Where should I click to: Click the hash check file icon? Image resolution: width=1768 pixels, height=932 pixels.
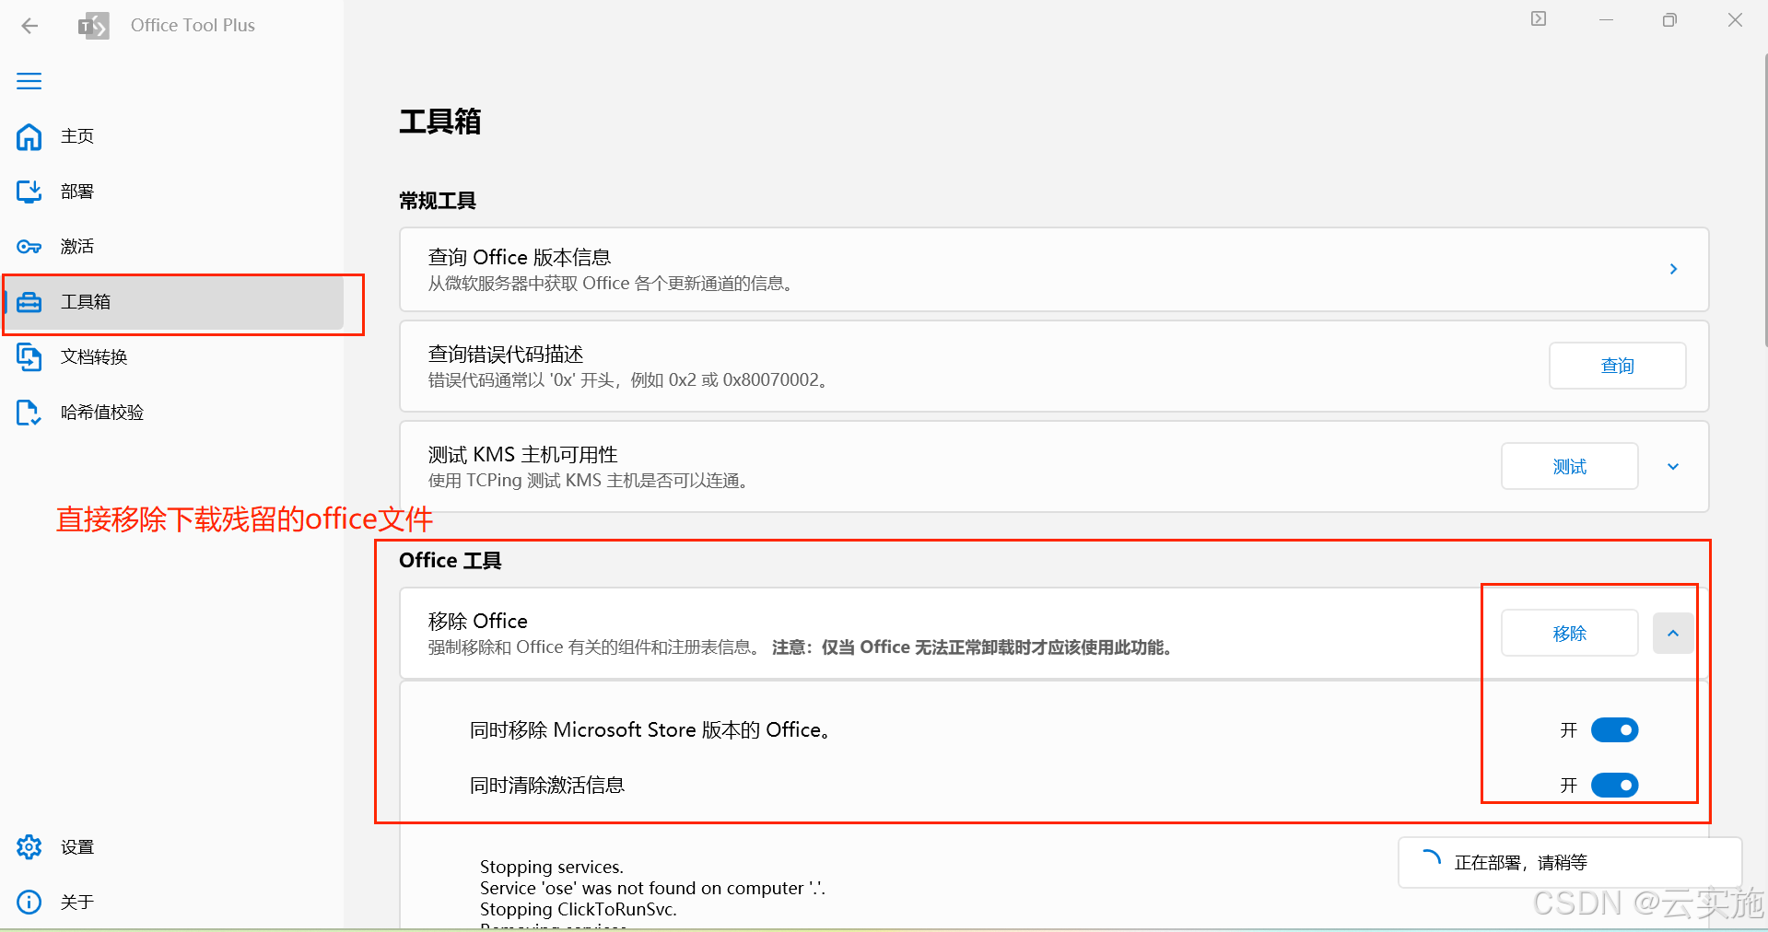[x=29, y=413]
